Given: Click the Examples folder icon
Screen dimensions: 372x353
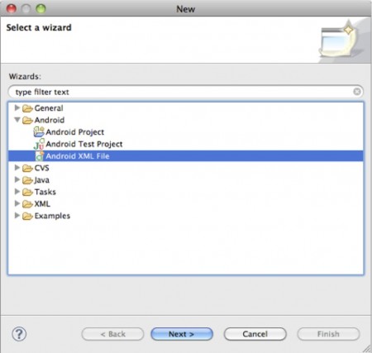Looking at the screenshot, I should (x=27, y=216).
